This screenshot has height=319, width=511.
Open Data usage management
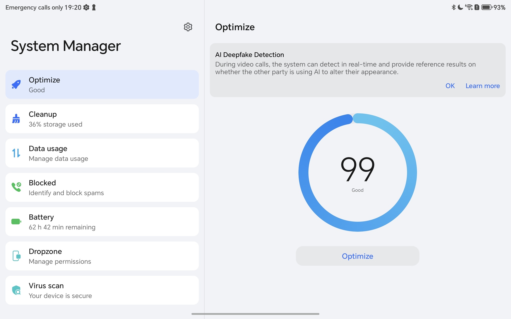[x=102, y=153]
